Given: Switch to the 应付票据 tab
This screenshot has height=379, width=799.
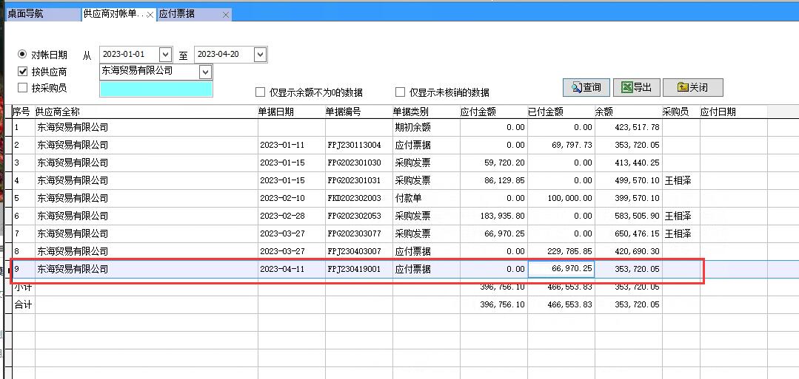Looking at the screenshot, I should click(187, 15).
